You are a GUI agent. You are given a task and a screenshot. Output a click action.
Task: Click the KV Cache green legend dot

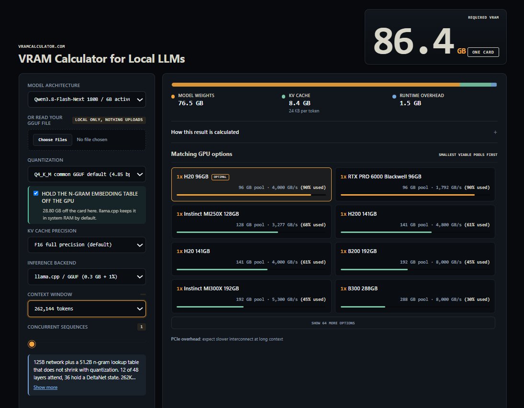click(283, 97)
